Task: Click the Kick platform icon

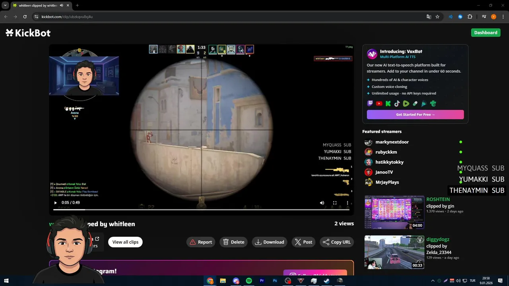Action: [388, 104]
